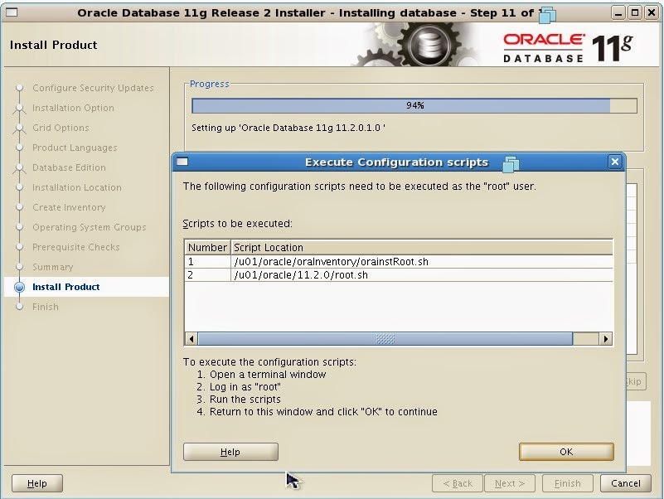
Task: Select the active Install Product step
Action: click(65, 287)
